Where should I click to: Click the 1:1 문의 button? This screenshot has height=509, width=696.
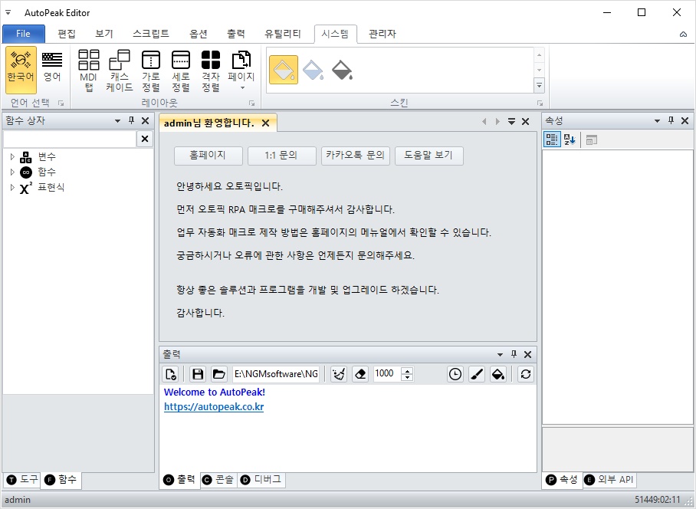[281, 156]
